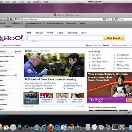Open the File menu
Viewport: 132px width, 132px height.
pos(8,2)
